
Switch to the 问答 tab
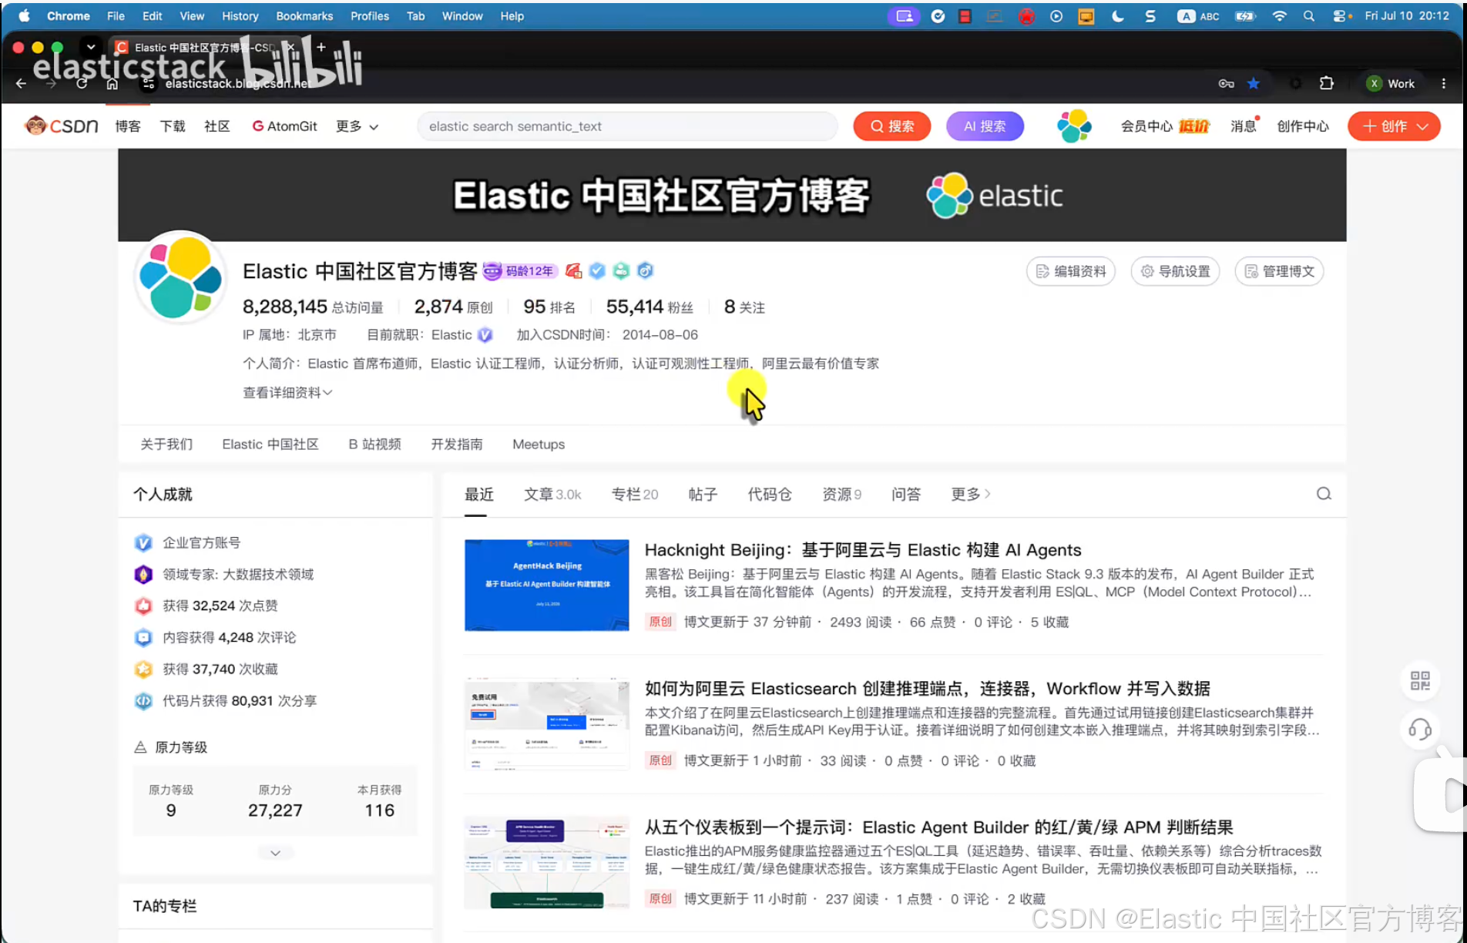coord(906,495)
